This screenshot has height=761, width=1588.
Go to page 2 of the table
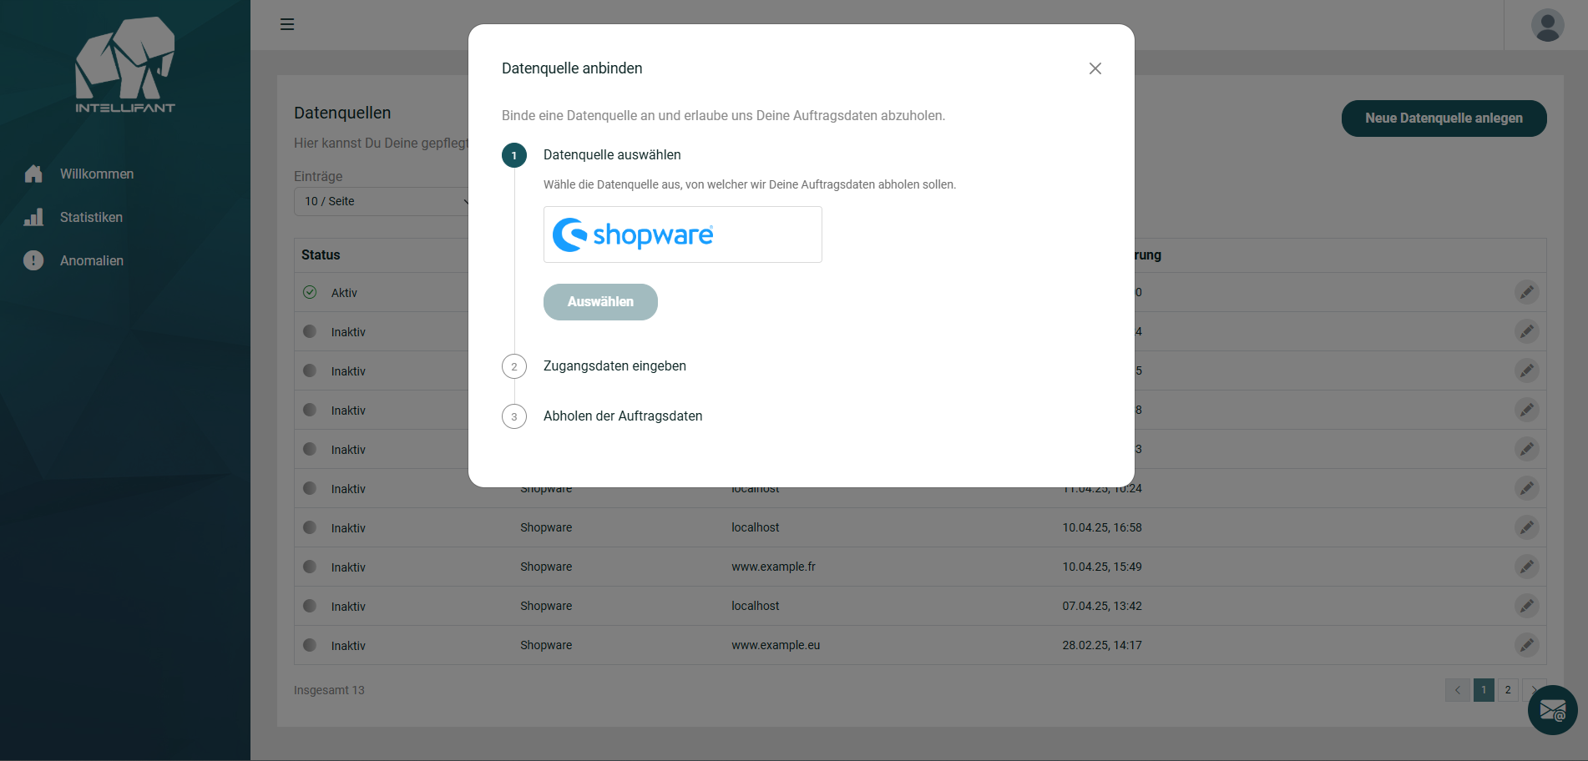click(x=1508, y=690)
